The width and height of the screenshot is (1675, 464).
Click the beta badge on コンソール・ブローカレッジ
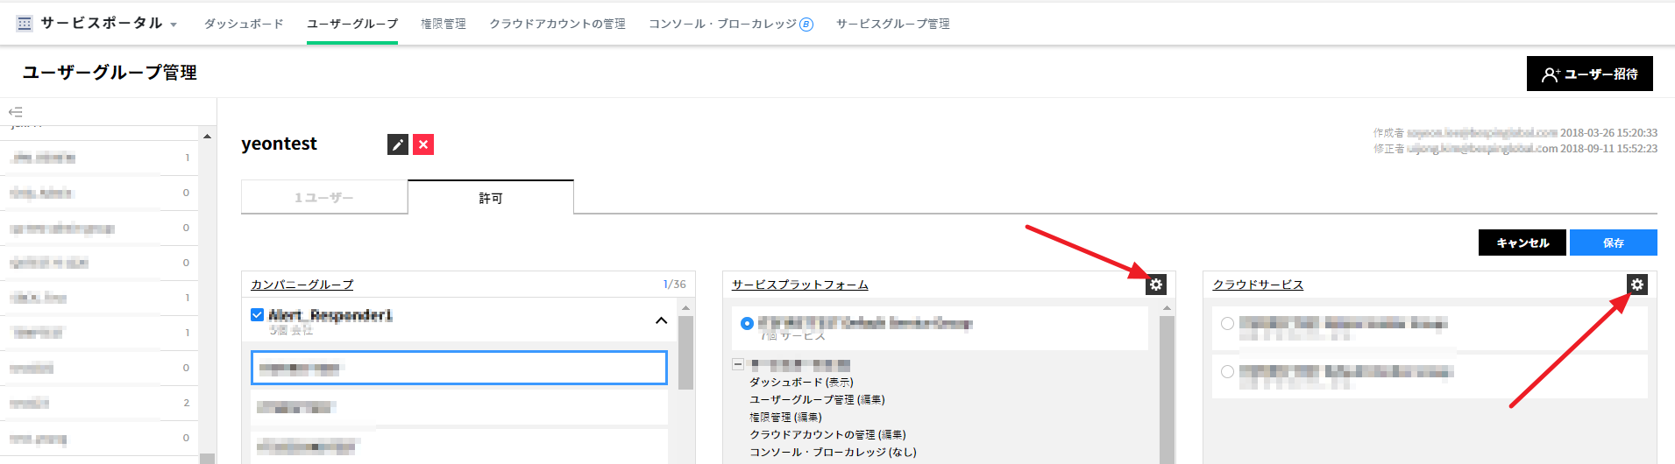806,25
